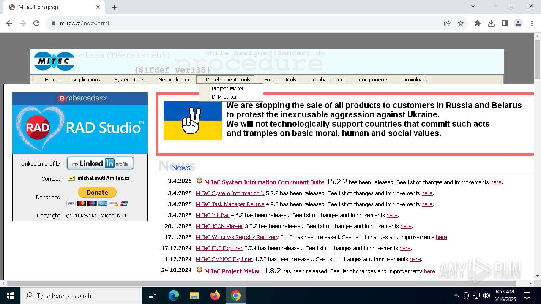Click the PayPal Donate button
541x304 pixels.
point(97,192)
